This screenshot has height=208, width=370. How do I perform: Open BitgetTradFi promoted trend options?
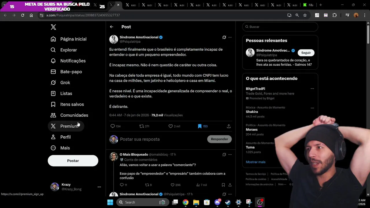coord(312,89)
